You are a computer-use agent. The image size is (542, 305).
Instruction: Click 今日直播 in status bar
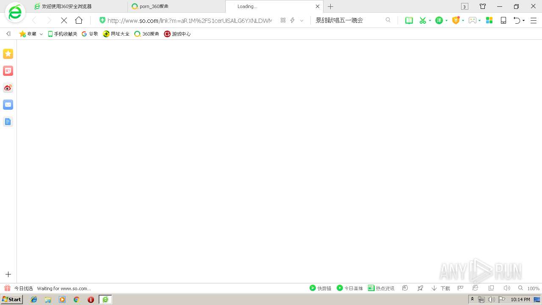pyautogui.click(x=350, y=288)
